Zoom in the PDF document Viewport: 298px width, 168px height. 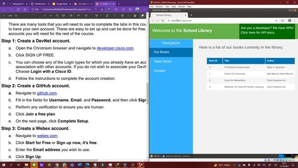click(x=51, y=15)
